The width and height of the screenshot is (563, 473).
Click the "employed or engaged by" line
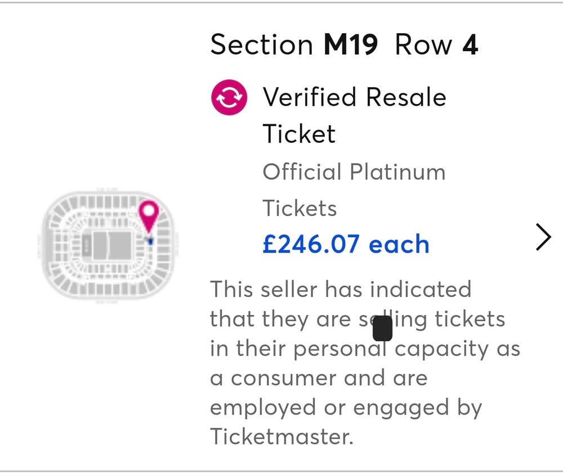pos(346,407)
